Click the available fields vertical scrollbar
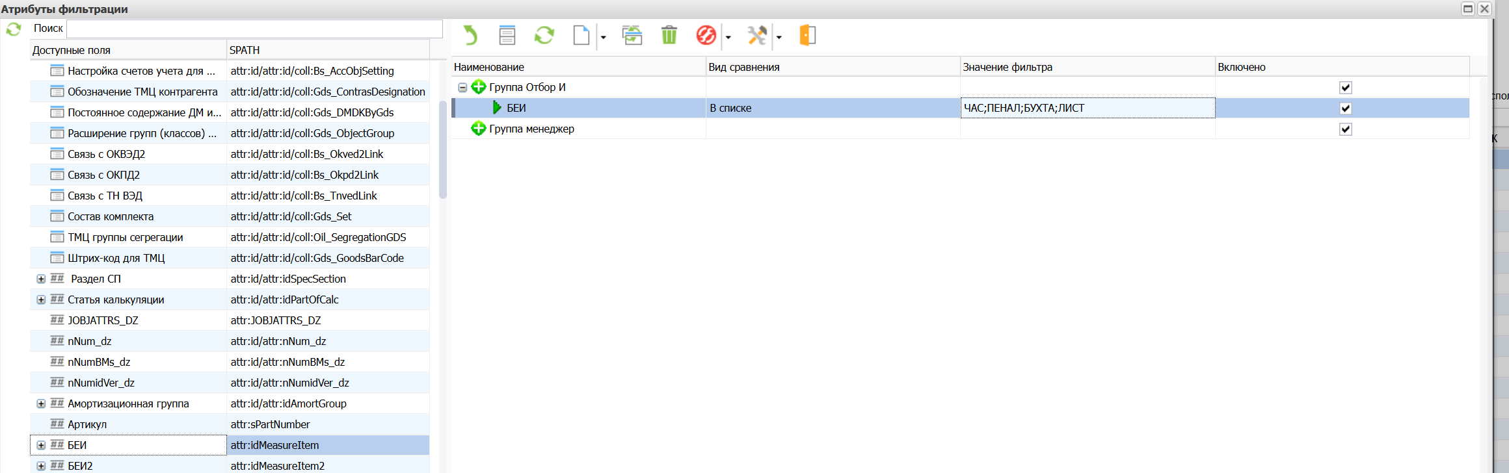 point(443,149)
